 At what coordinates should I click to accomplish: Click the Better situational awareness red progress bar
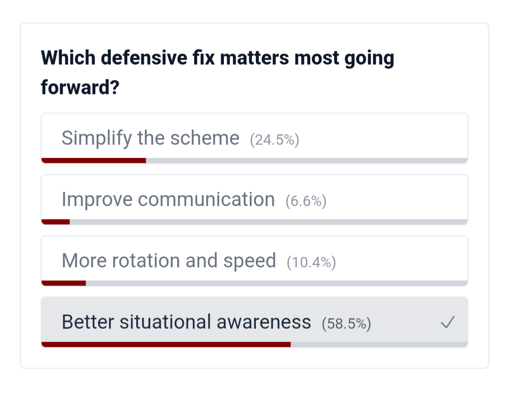(x=166, y=345)
